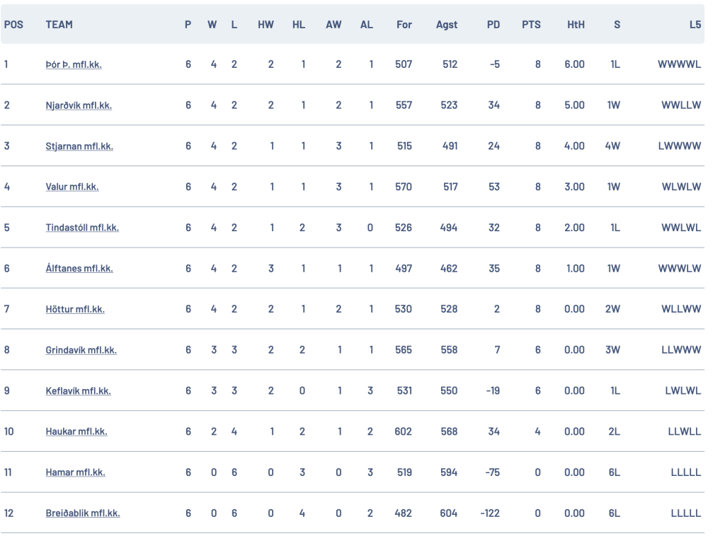Open the Hamar mfl.kk. team link

tap(75, 472)
